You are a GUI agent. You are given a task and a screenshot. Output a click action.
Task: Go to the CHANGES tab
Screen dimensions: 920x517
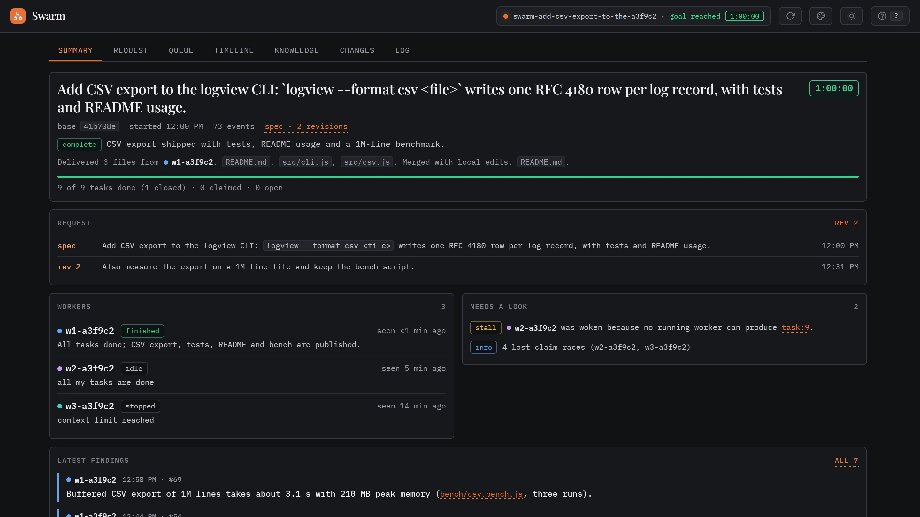click(357, 50)
